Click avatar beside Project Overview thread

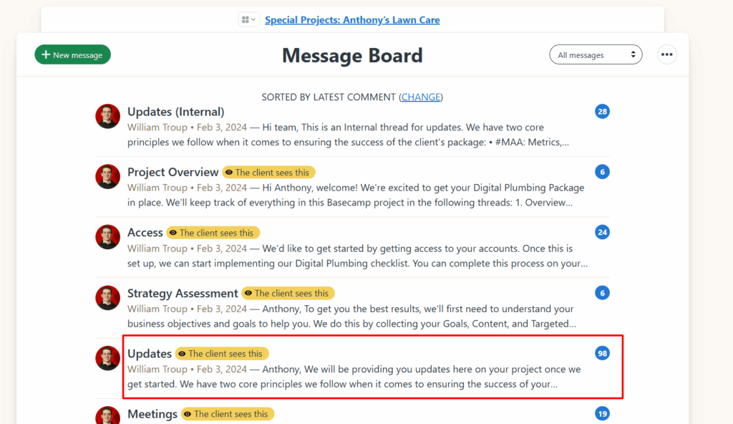(107, 176)
